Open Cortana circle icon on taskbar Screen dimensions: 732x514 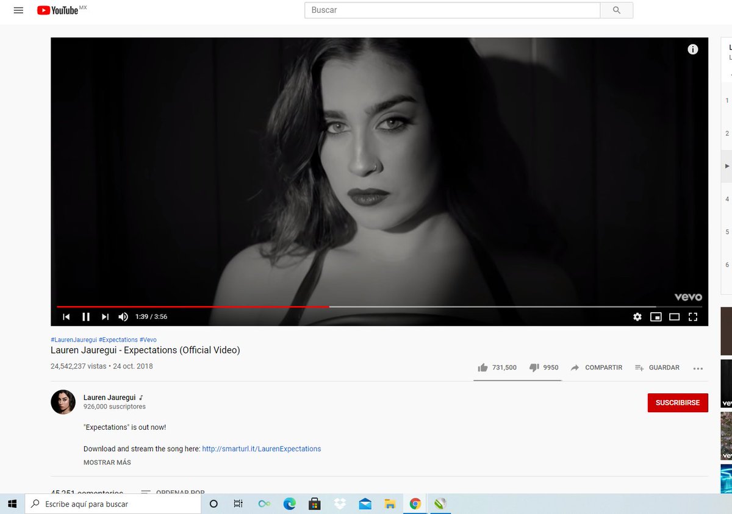click(213, 504)
